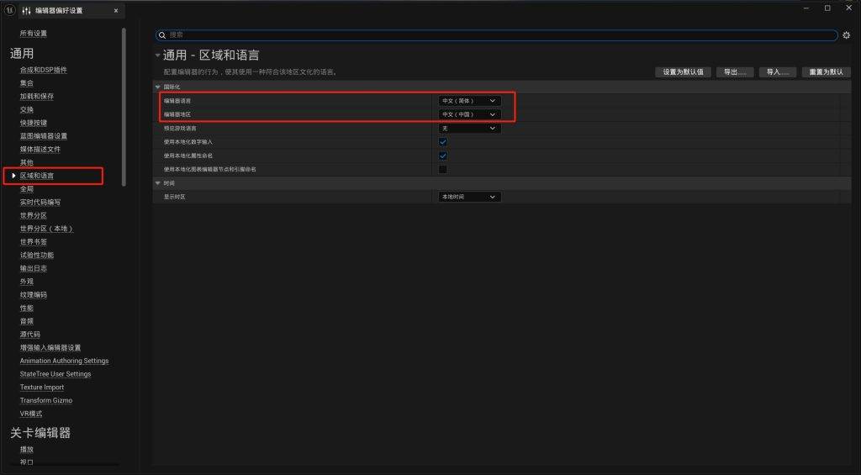The image size is (861, 475).
Task: Click the sidebar vertical scrollbar
Action: click(124, 101)
